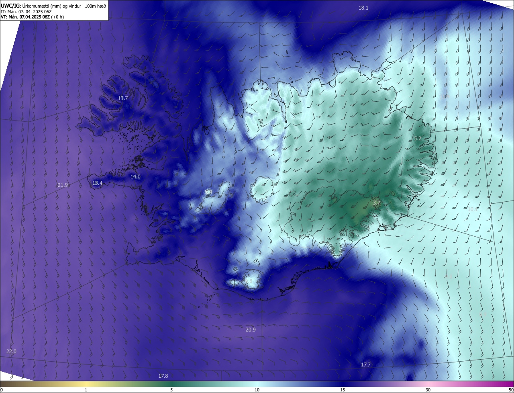Screen dimensions: 514x393
Task: Click the 5 tick on color scale
Action: pyautogui.click(x=171, y=390)
